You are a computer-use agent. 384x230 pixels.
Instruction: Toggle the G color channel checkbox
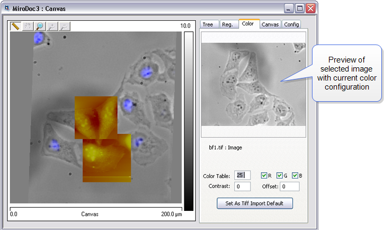279,175
